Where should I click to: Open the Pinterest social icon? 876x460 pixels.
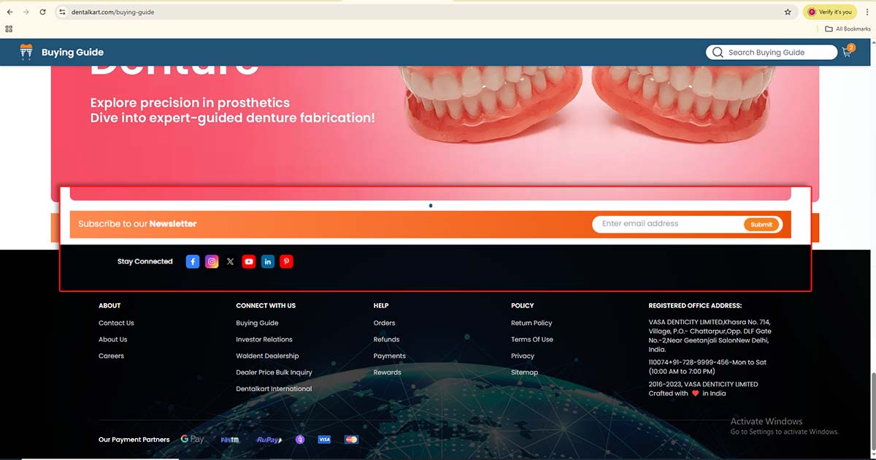pos(286,261)
